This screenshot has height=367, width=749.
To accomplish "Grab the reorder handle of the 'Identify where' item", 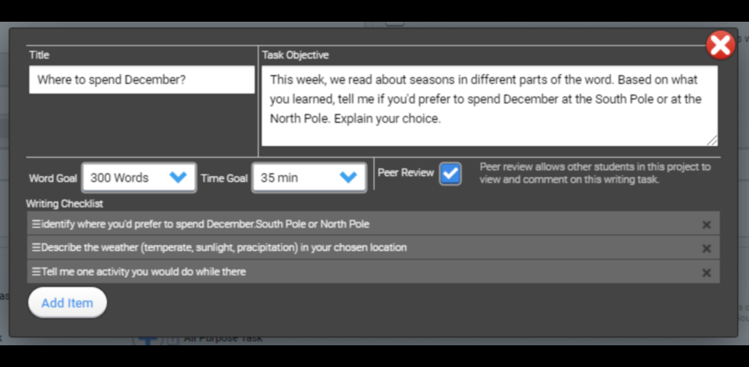I will click(x=36, y=224).
